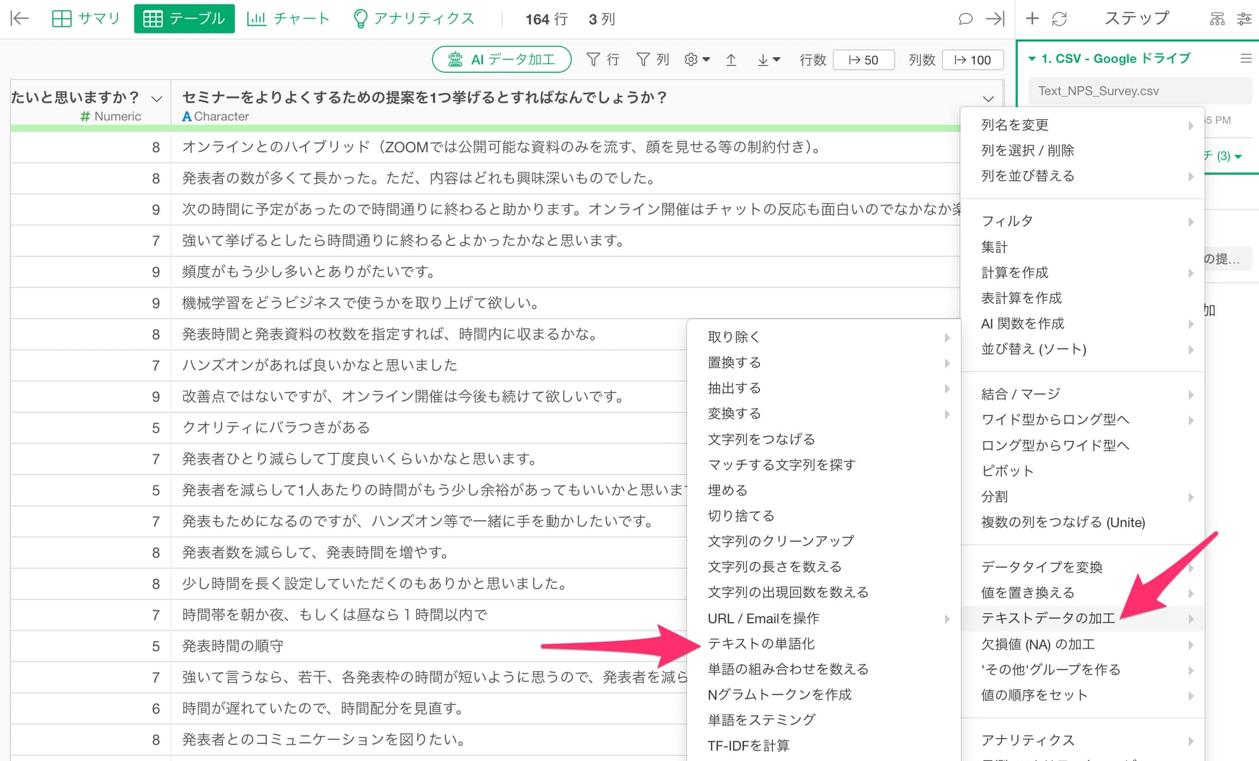Open 欠損値 (NA) の加工 submenu

click(x=1083, y=644)
